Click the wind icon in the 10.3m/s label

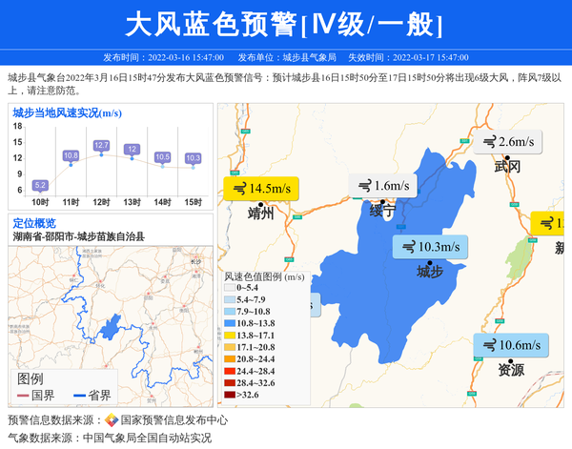407,247
